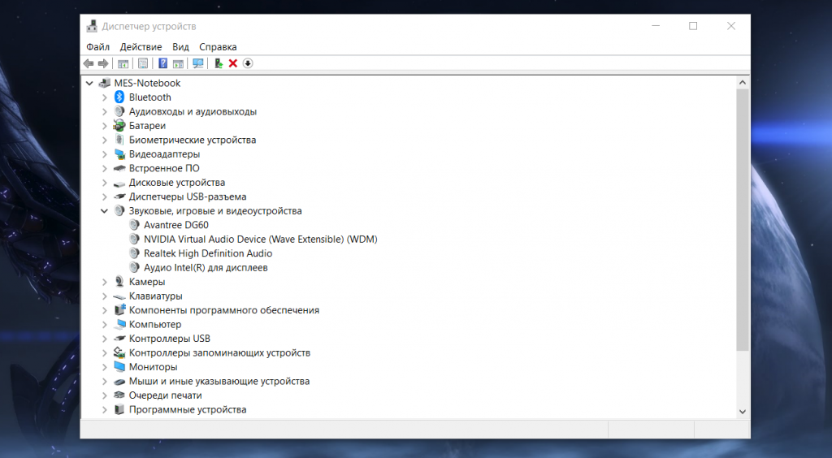Expand the Диспетчеры USB-разъема category
The image size is (832, 458).
[x=105, y=197]
